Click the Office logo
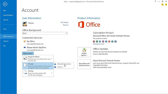Screen dimensions: 168x94 click(x=89, y=25)
